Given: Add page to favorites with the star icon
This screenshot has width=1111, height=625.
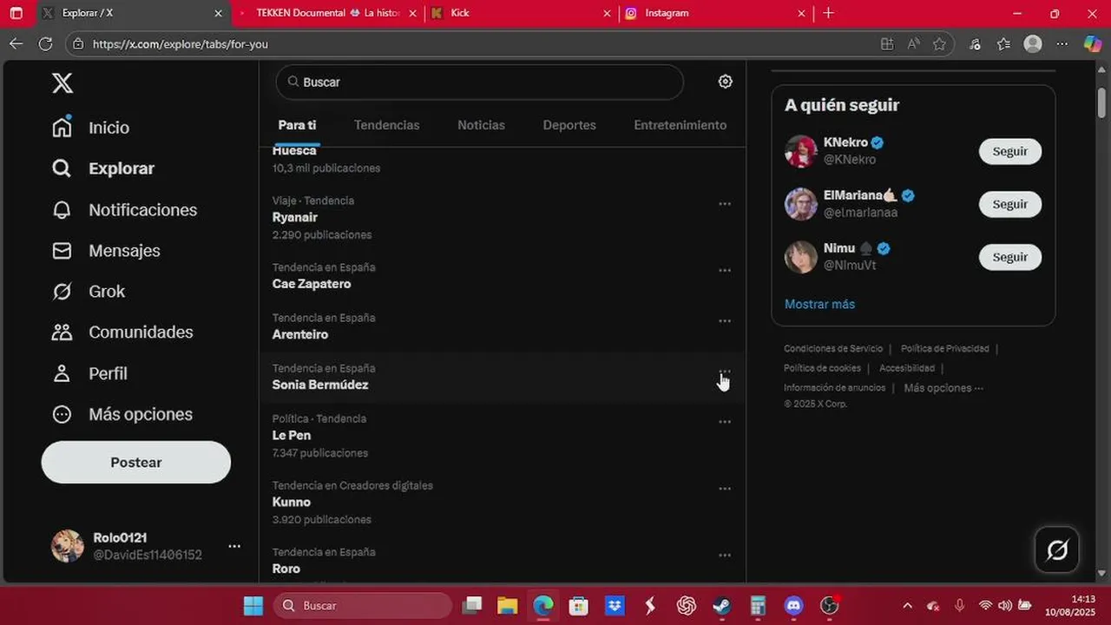Looking at the screenshot, I should 939,43.
